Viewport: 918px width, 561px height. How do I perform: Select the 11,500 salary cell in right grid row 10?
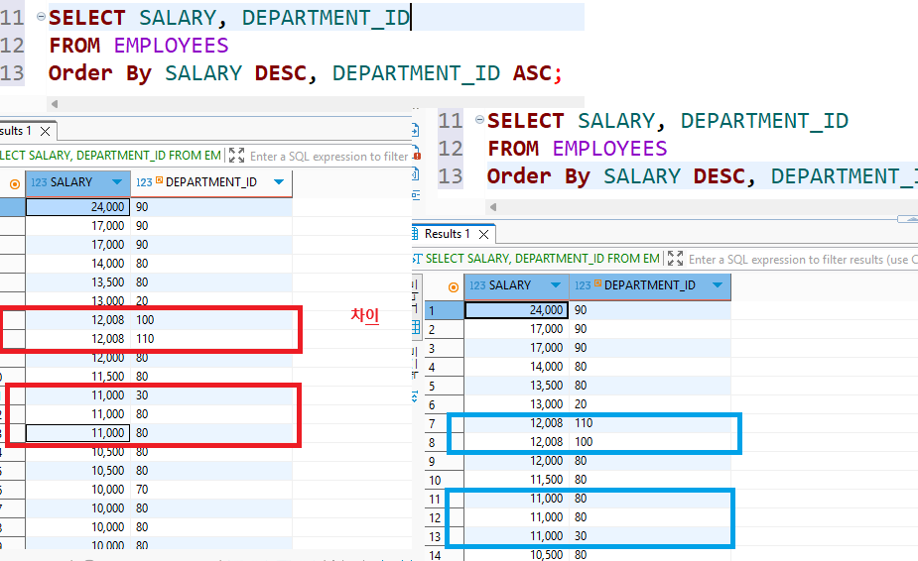516,480
